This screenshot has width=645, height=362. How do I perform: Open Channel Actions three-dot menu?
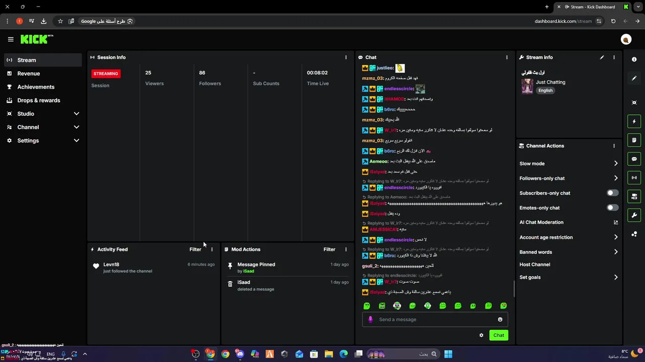pos(614,146)
